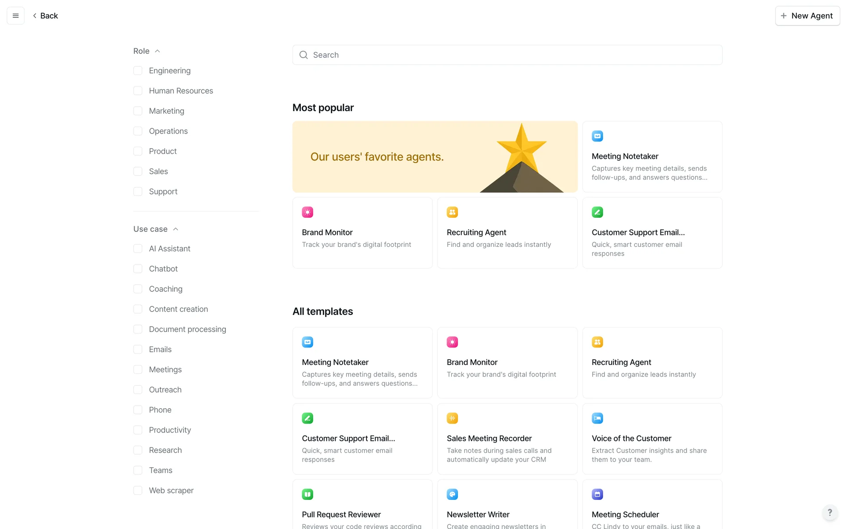This screenshot has width=847, height=529.
Task: Collapse the Use case filter section
Action: point(176,229)
